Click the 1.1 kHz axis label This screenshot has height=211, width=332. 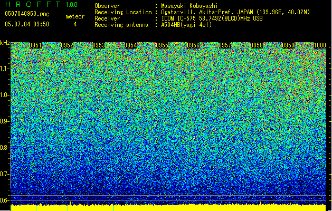5,69
